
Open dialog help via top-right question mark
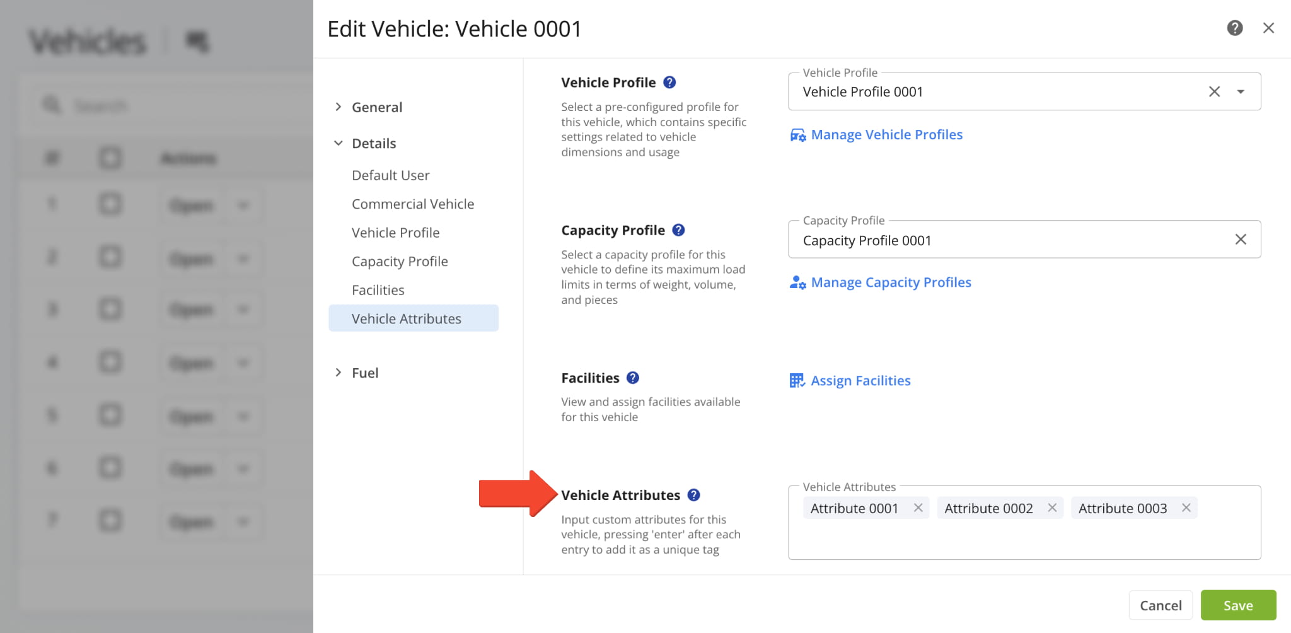pos(1234,28)
